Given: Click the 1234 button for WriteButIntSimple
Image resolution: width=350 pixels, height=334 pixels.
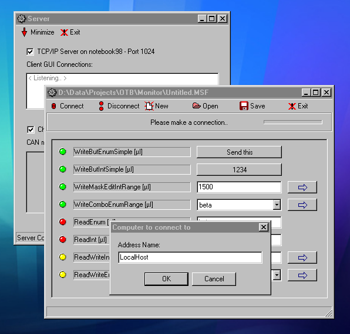Looking at the screenshot, I should pos(239,170).
